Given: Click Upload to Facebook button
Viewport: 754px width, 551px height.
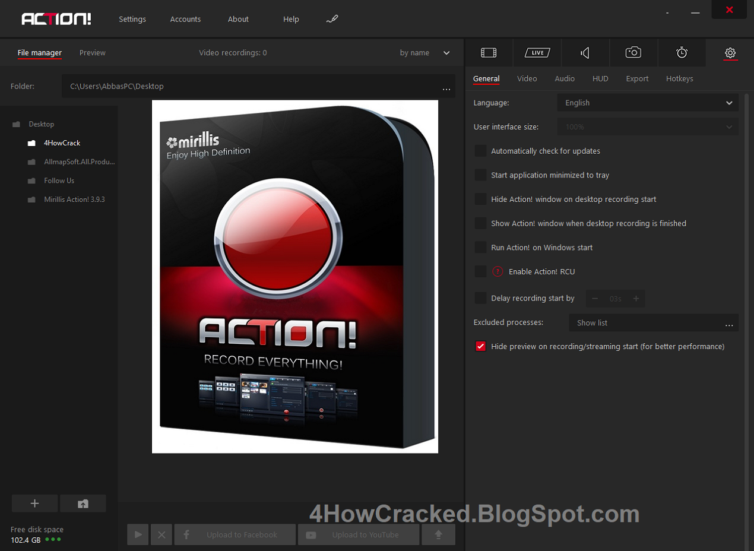Looking at the screenshot, I should tap(235, 534).
